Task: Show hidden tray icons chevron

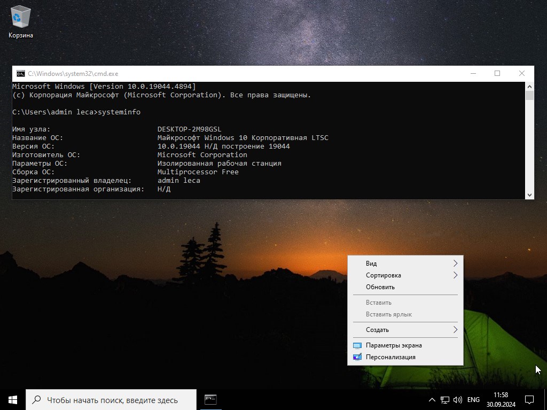Action: click(432, 400)
